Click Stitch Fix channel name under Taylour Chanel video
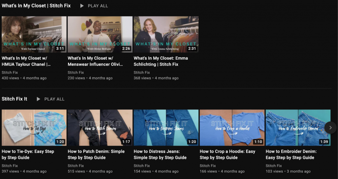 tap(10, 73)
